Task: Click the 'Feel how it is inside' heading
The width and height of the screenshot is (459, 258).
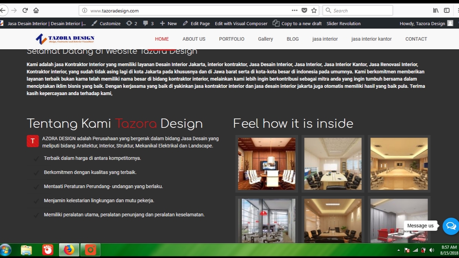Action: click(293, 123)
